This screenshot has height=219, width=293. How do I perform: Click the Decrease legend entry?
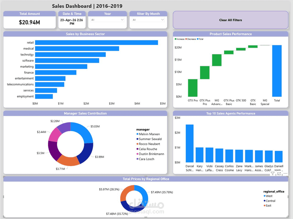coord(190,39)
